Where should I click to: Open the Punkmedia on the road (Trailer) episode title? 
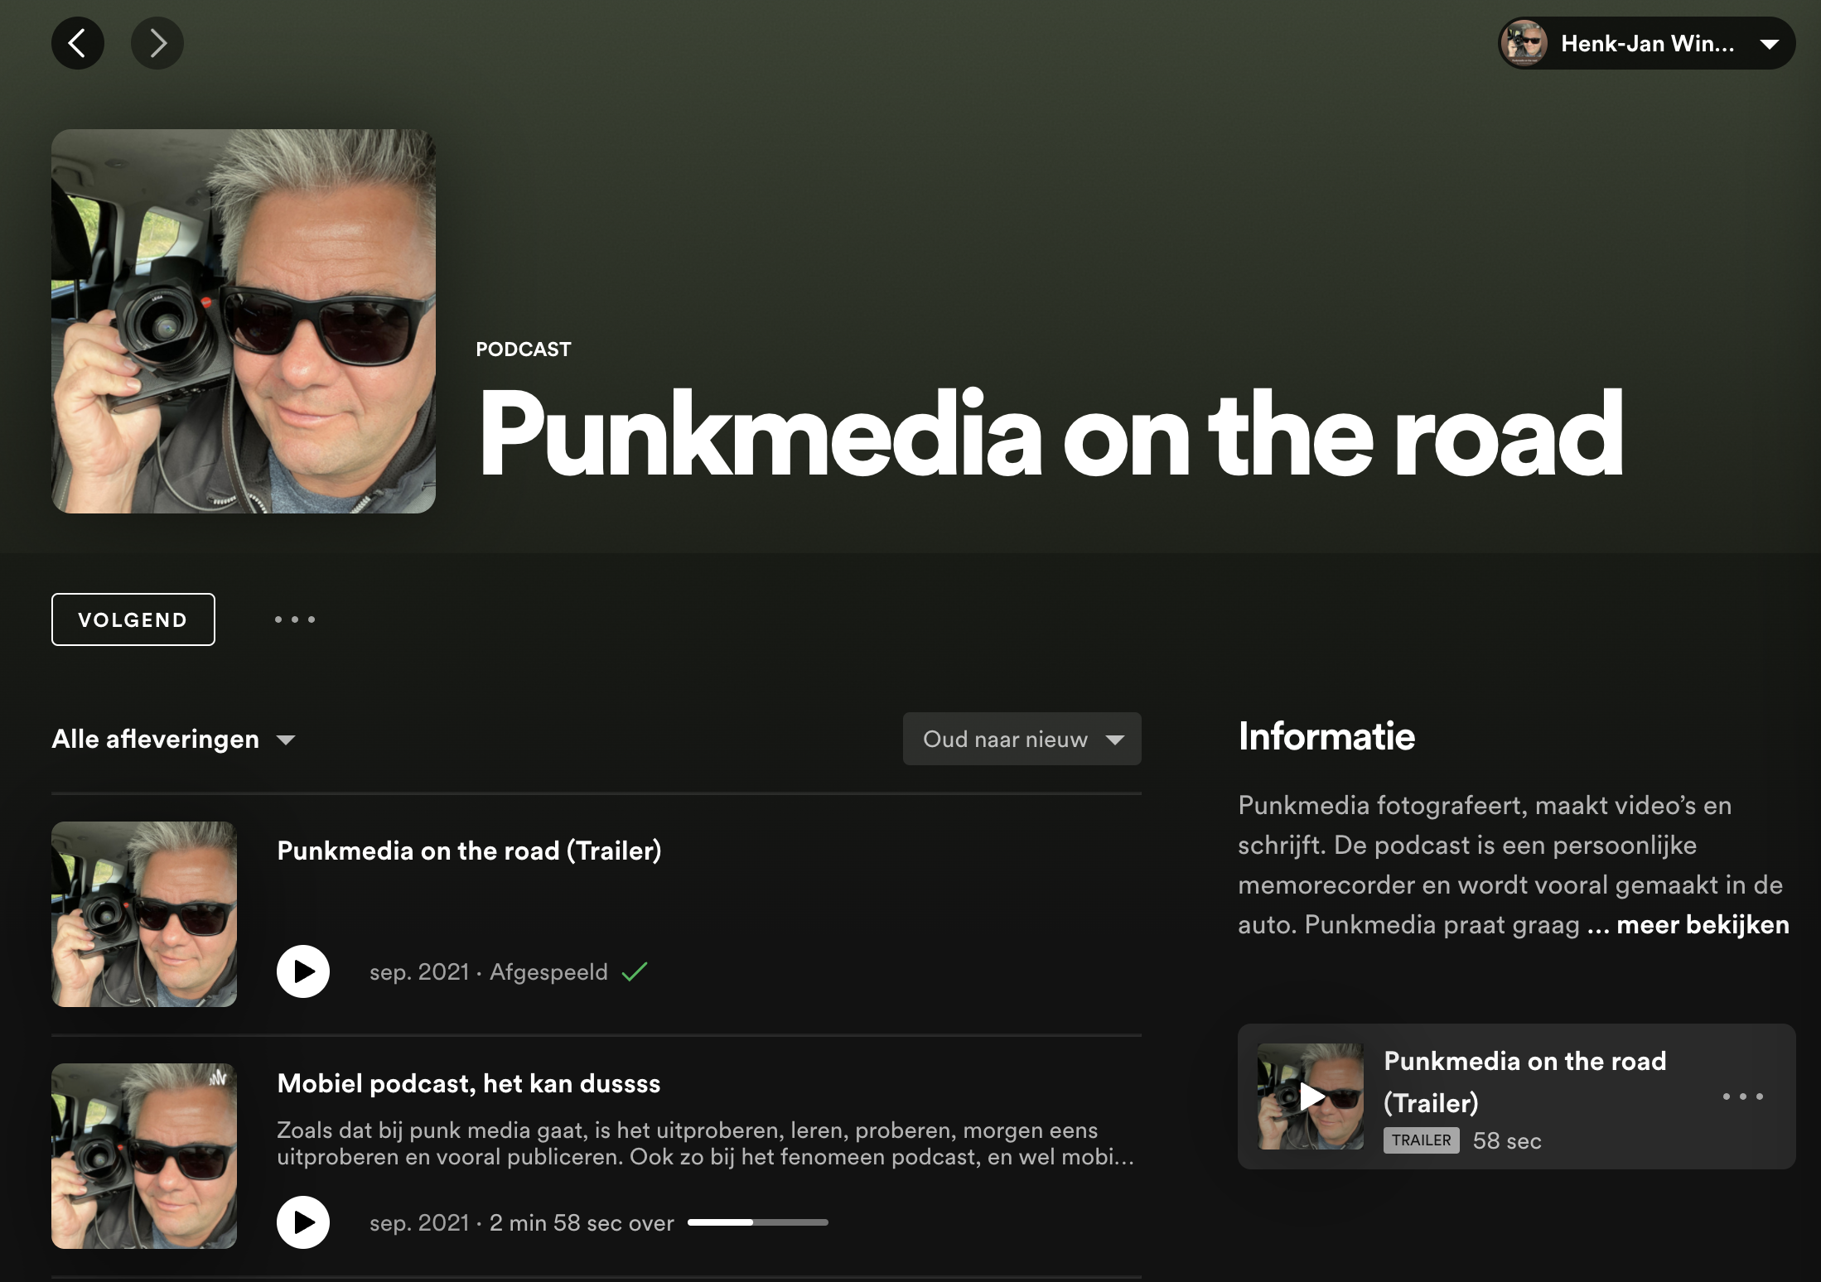pos(469,851)
